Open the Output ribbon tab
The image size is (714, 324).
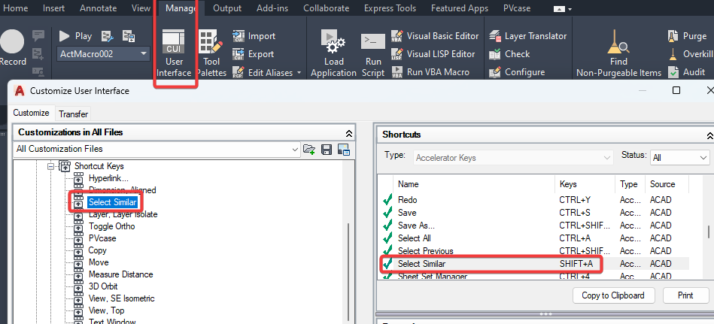click(x=227, y=8)
